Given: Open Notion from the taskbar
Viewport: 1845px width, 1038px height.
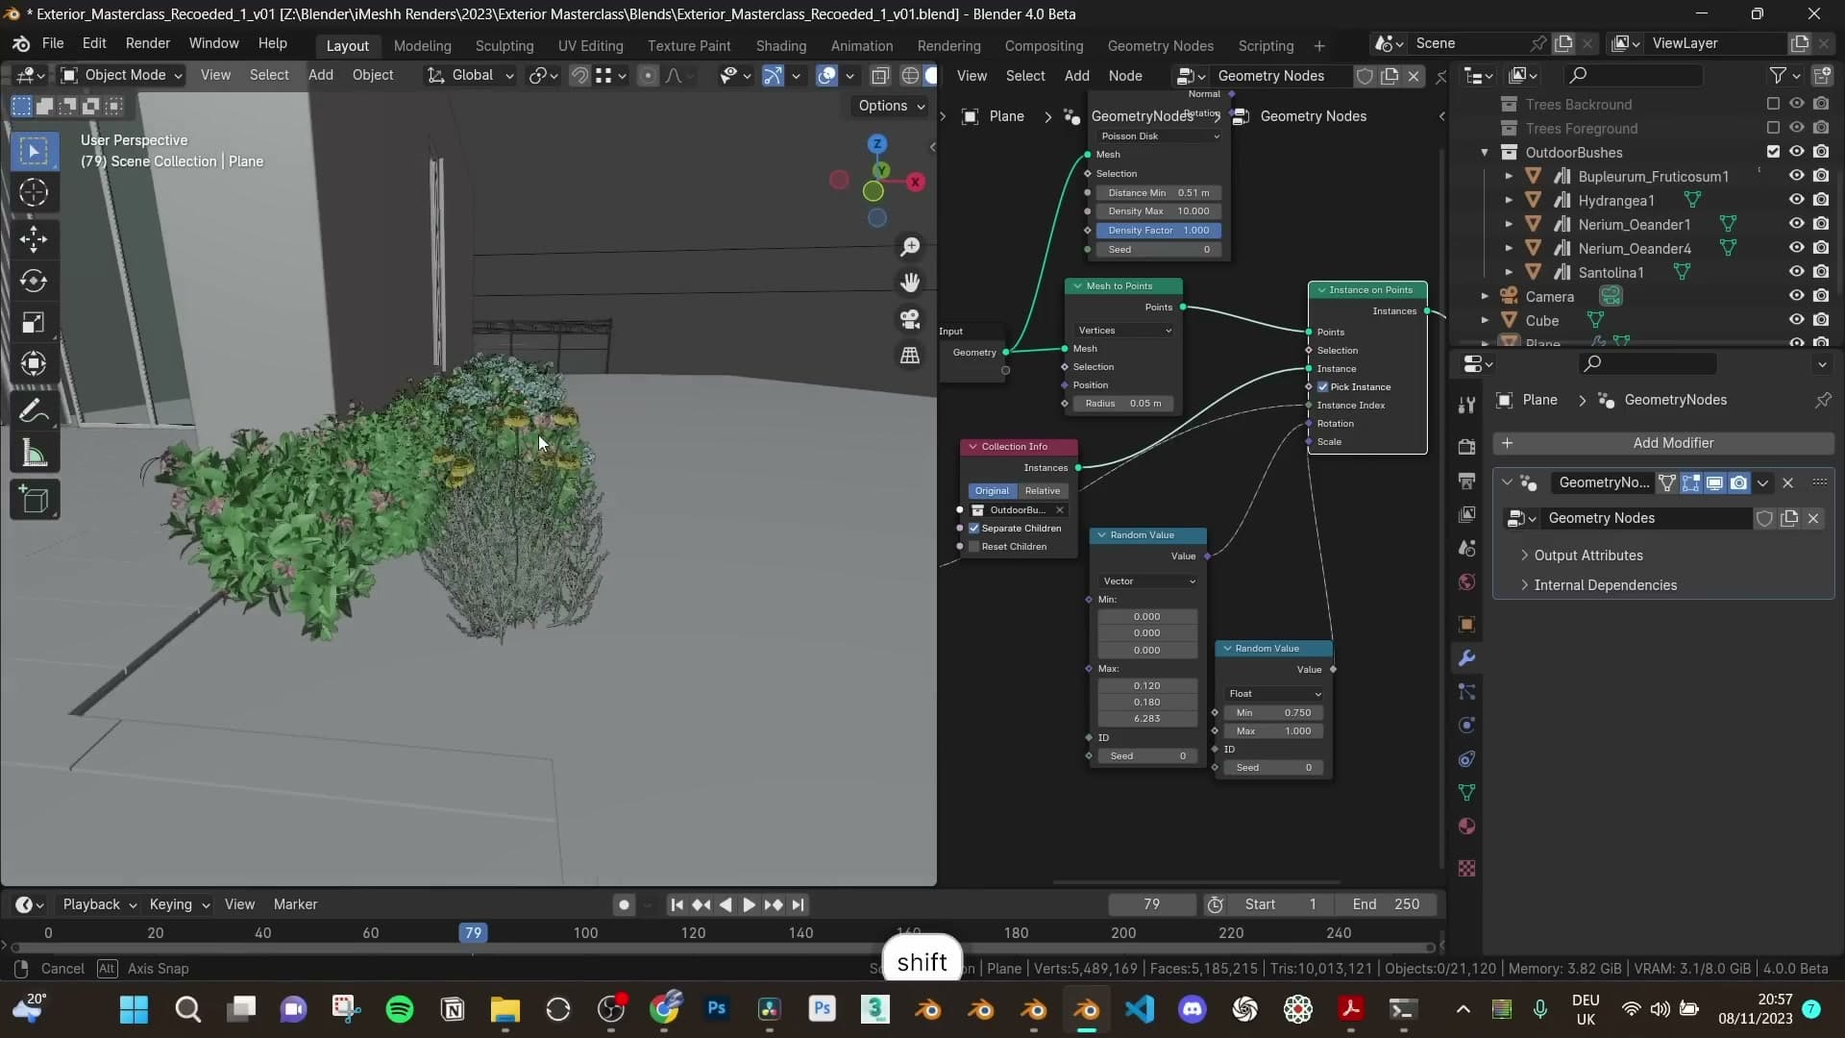Looking at the screenshot, I should click(x=453, y=1009).
